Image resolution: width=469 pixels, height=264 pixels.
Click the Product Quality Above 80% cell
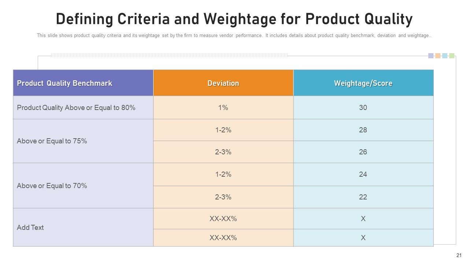coord(83,107)
